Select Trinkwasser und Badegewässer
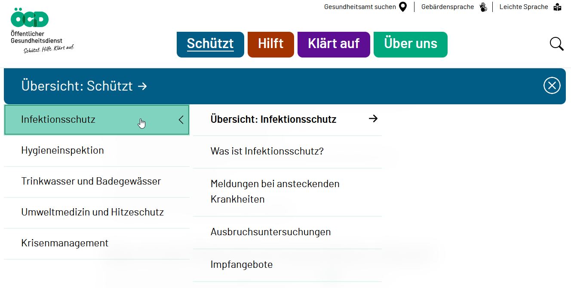The height and width of the screenshot is (288, 571). (x=91, y=181)
